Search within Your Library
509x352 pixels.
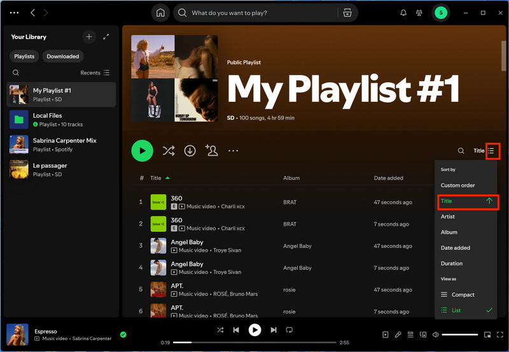(x=15, y=72)
